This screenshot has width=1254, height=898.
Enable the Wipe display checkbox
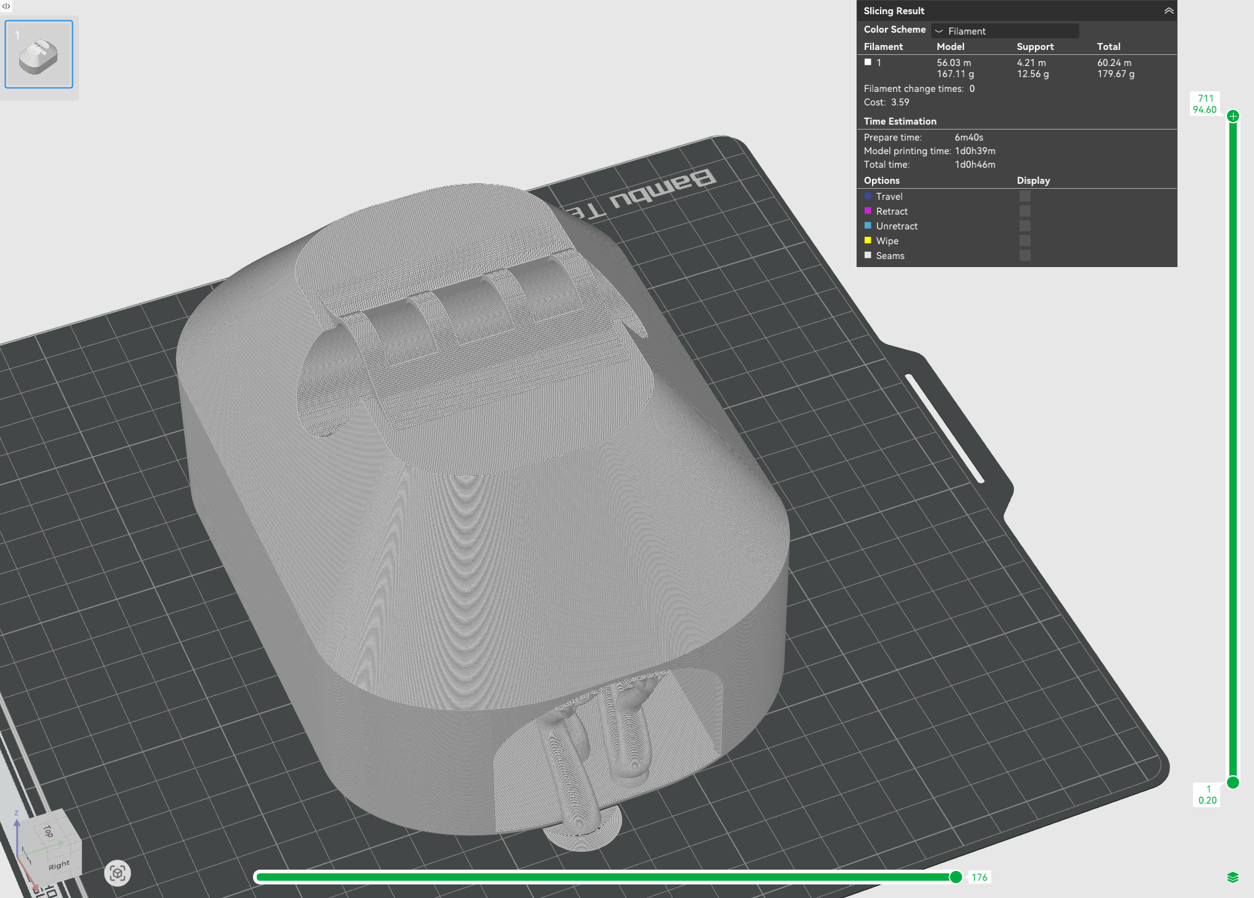1026,241
